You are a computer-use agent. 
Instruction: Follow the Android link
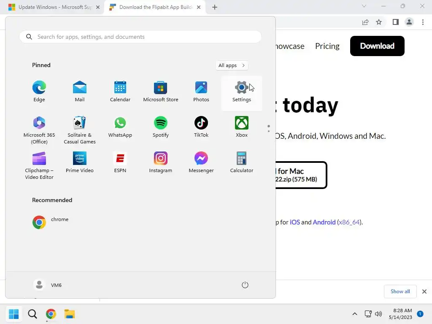pyautogui.click(x=324, y=222)
